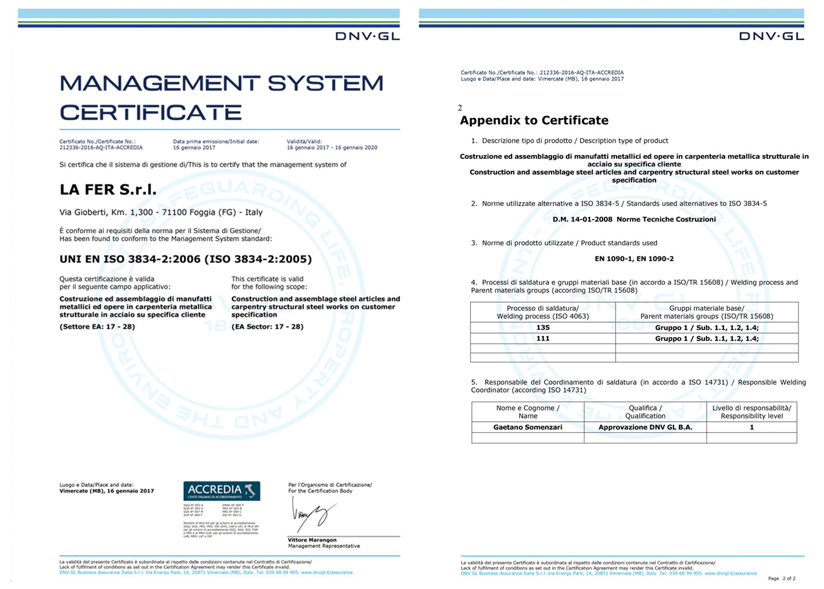Click the (Settore EA: 17 - 28) text

[x=98, y=327]
